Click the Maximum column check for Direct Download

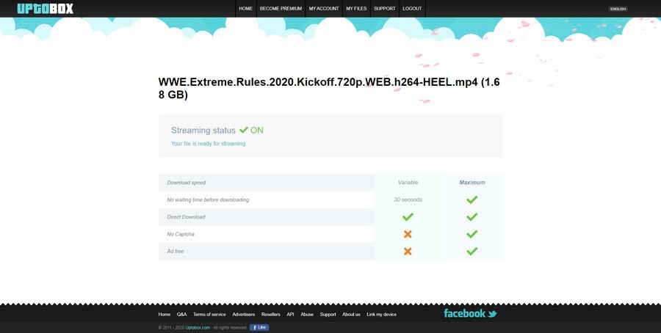click(x=472, y=217)
